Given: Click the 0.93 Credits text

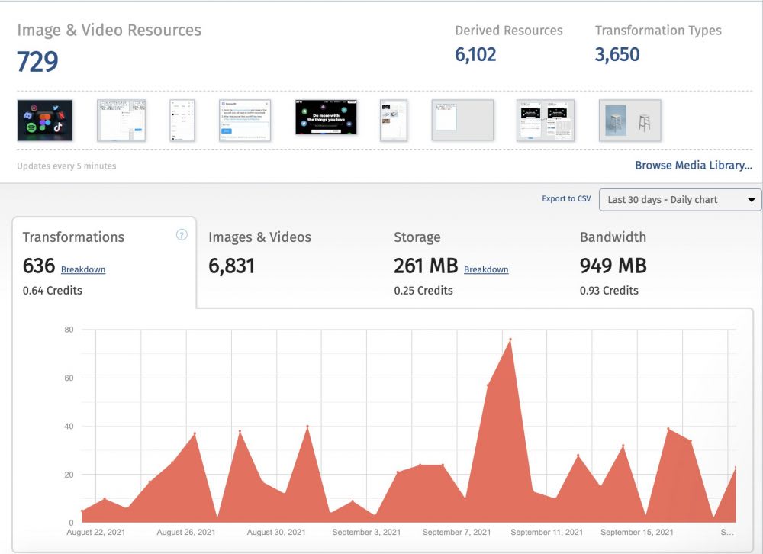Looking at the screenshot, I should 609,291.
